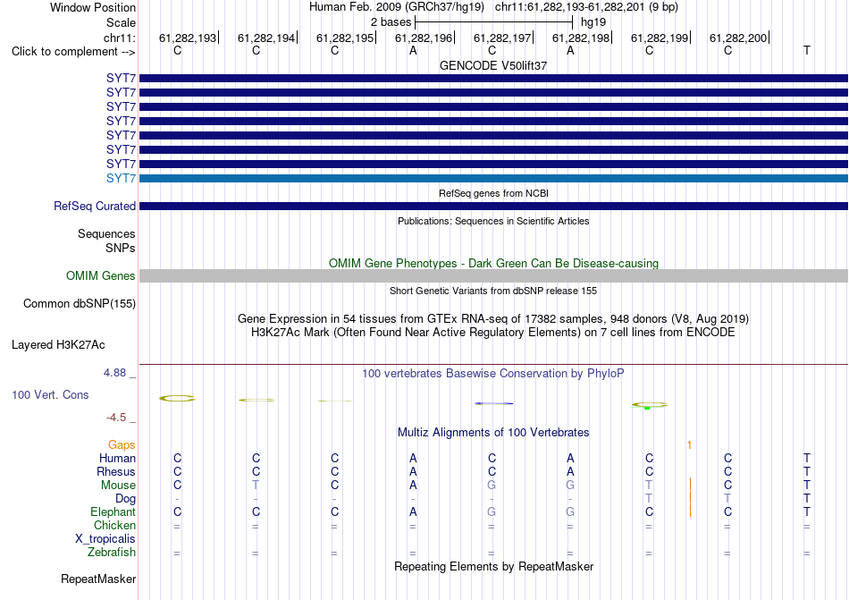
Task: Select the 'Chicken' alignment row label
Action: pos(114,525)
